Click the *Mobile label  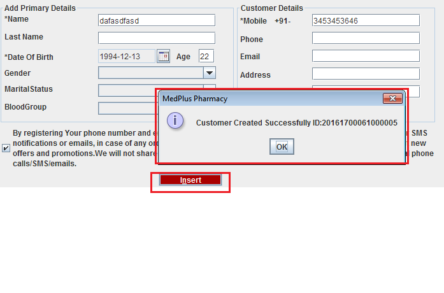tap(253, 21)
